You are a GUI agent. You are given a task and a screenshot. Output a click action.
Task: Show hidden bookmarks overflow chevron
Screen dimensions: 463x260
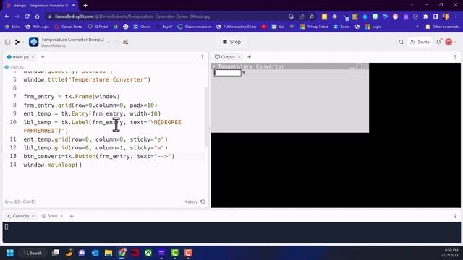pos(417,27)
